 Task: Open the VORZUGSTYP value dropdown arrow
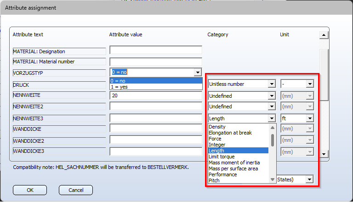coord(198,72)
